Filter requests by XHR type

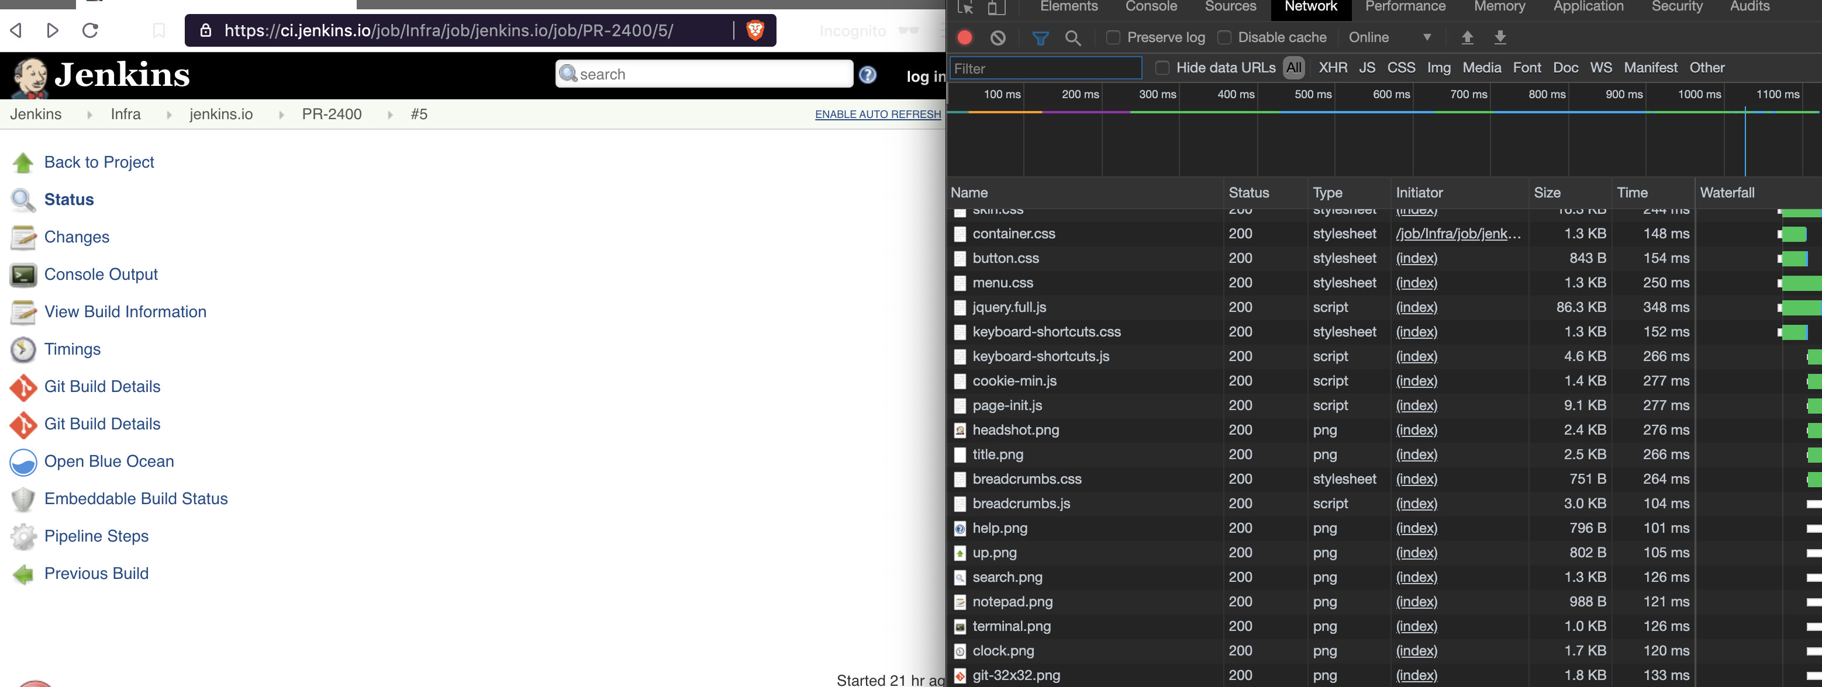click(1333, 68)
